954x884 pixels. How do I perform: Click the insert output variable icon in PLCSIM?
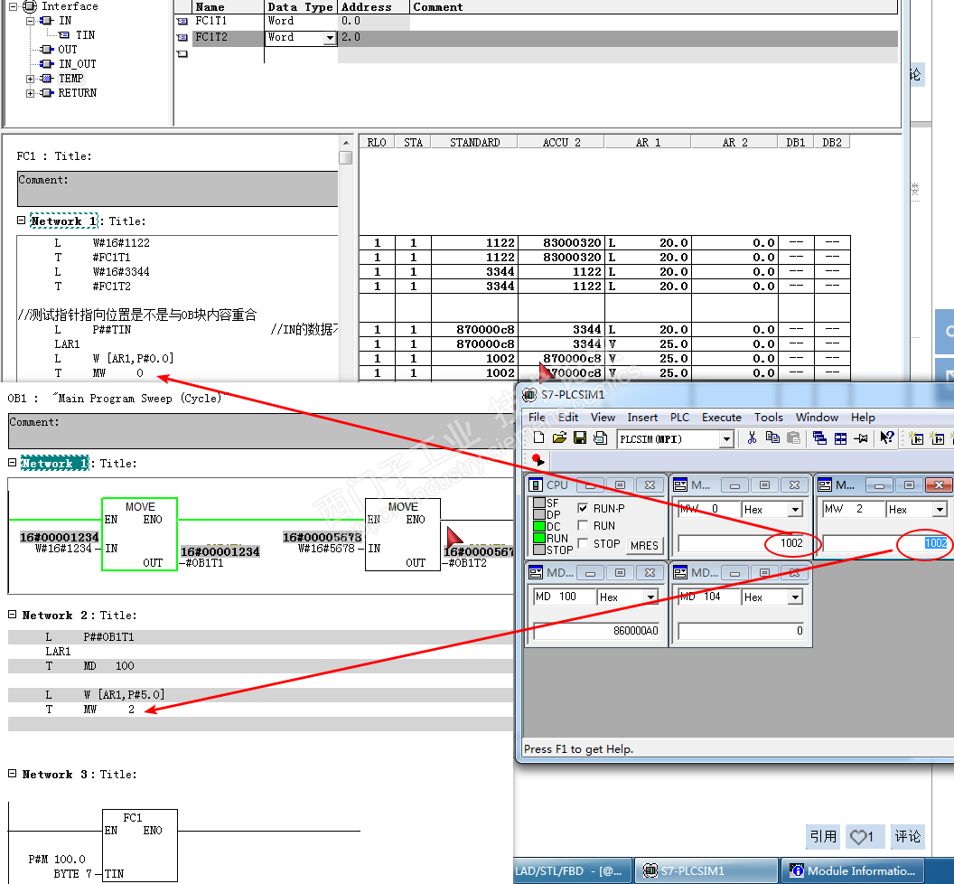coord(938,437)
